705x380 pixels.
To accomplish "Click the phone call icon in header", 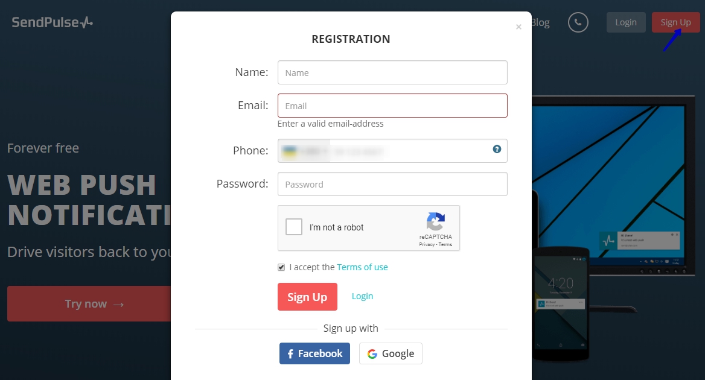I will click(578, 22).
